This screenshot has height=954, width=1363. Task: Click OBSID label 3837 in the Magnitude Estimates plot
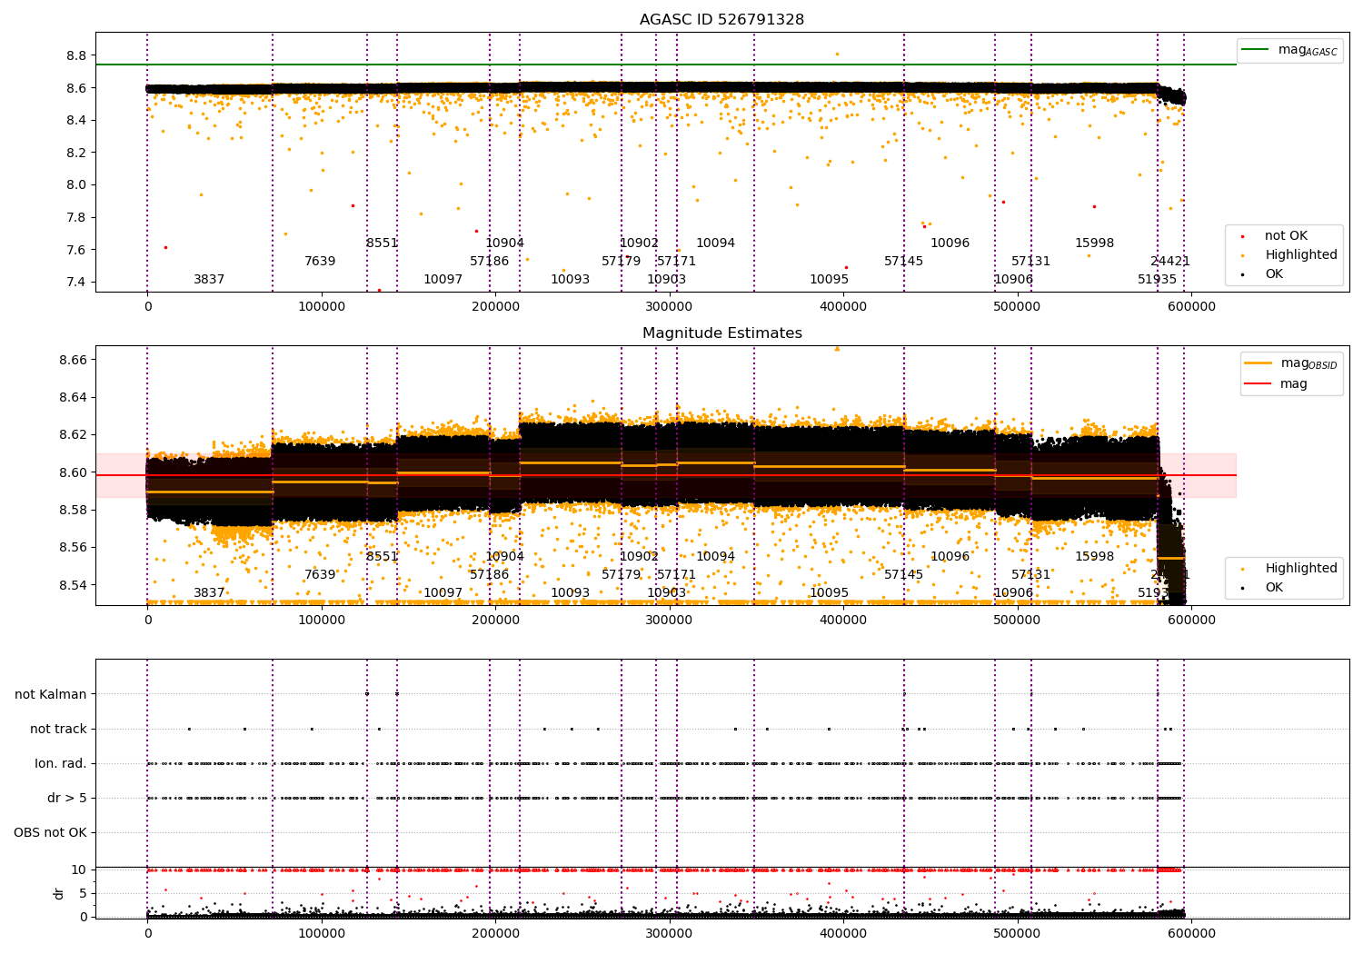(209, 593)
